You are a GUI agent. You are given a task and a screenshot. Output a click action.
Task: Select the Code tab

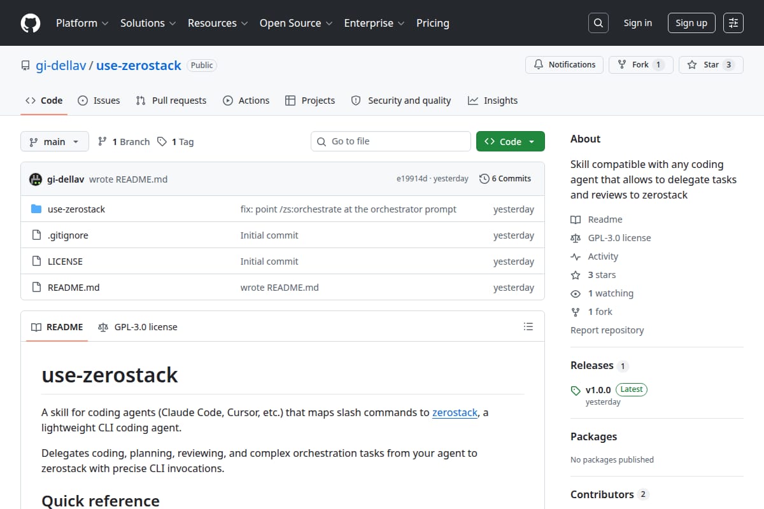(44, 101)
